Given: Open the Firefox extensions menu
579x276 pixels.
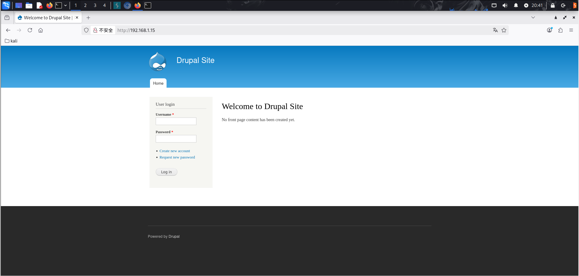Looking at the screenshot, I should point(560,30).
